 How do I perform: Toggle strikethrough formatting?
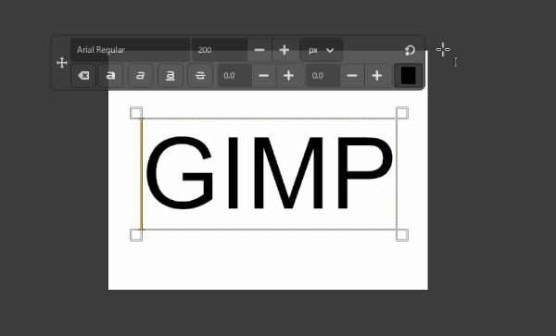tap(200, 75)
